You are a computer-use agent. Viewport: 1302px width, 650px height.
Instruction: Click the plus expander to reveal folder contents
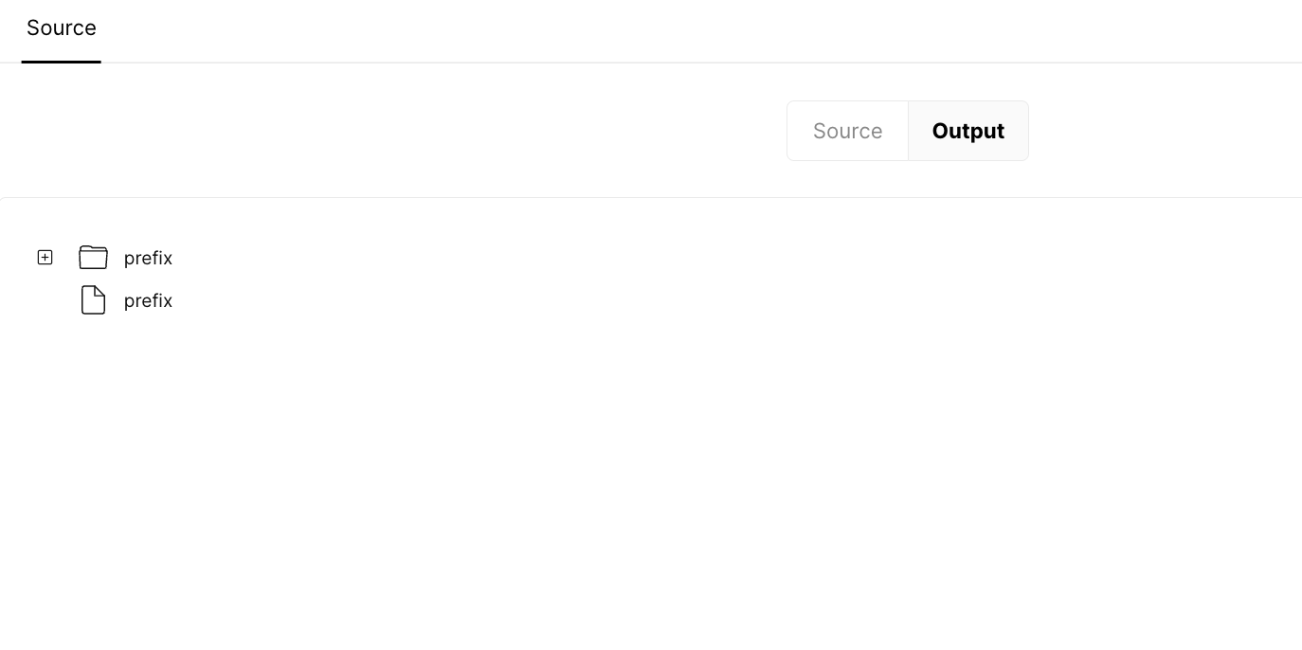(45, 257)
